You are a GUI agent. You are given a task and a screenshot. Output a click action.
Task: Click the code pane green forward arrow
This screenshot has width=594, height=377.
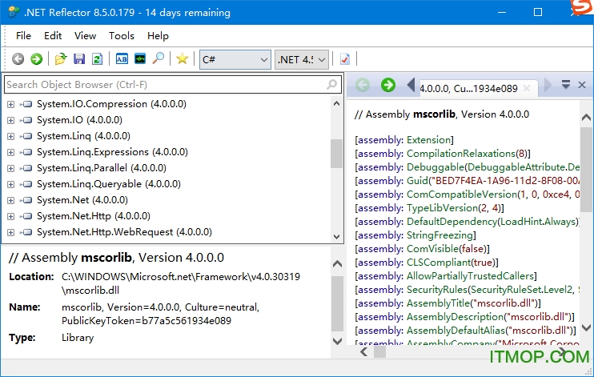tap(388, 85)
